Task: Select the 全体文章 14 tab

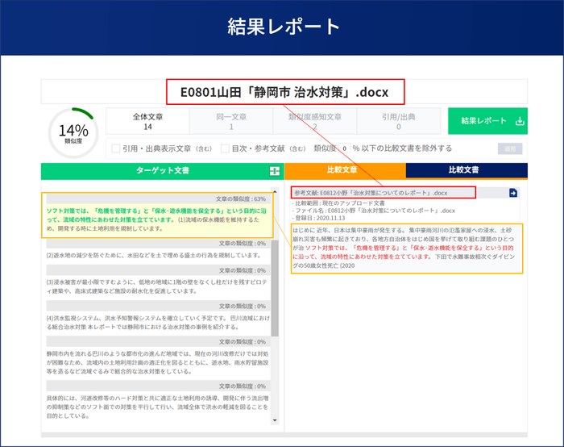Action: tap(147, 121)
